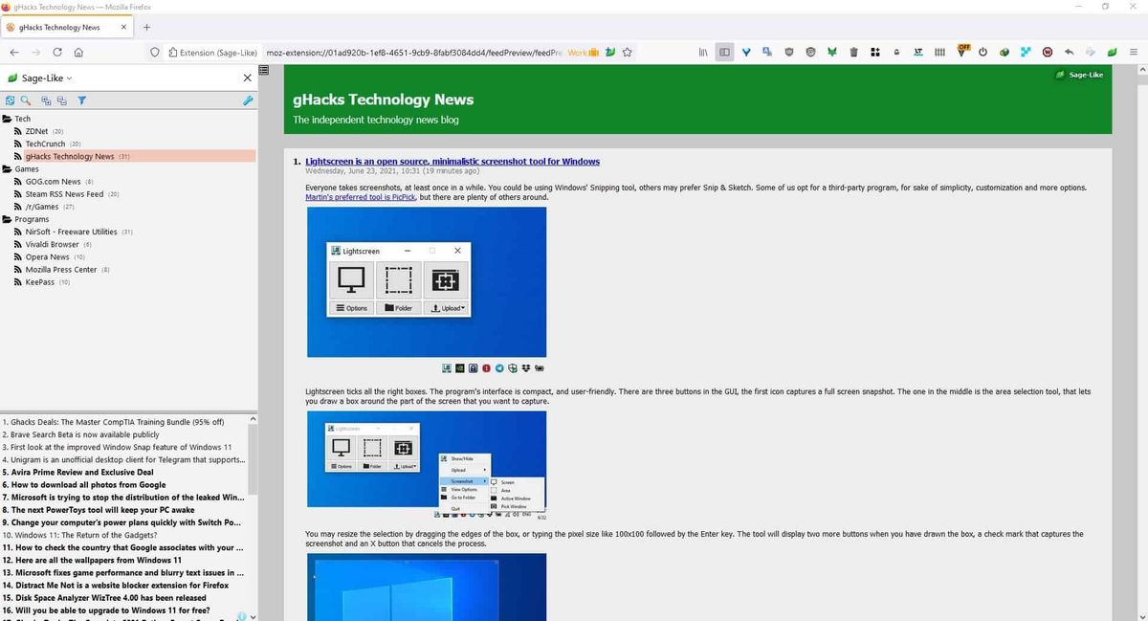Collapse the Games folder

tap(20, 168)
